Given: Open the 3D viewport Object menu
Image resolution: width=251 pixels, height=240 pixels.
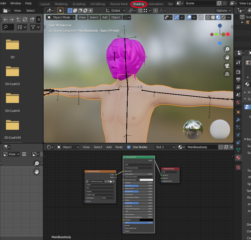Looking at the screenshot, I should 116,17.
